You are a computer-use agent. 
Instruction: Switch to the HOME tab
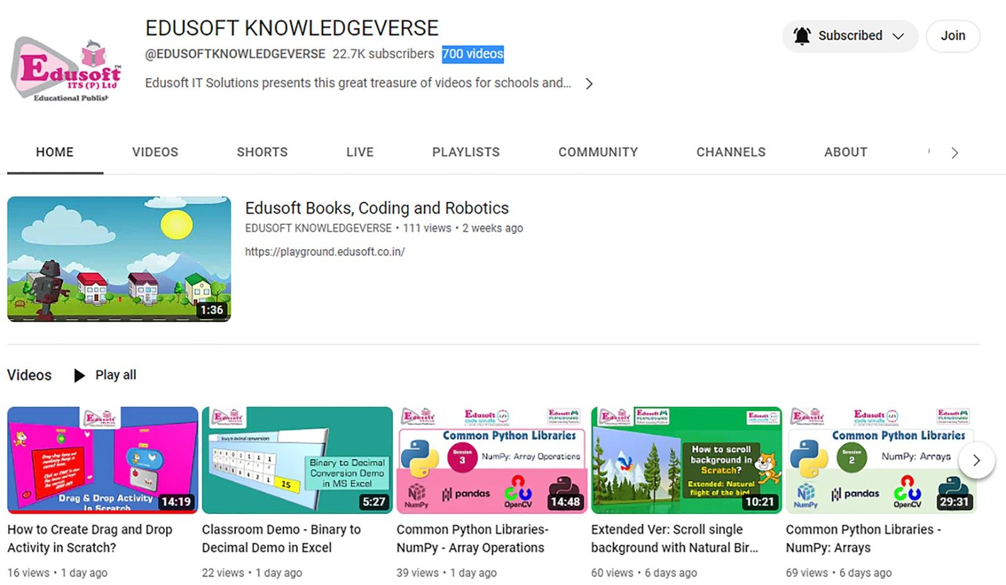[55, 152]
